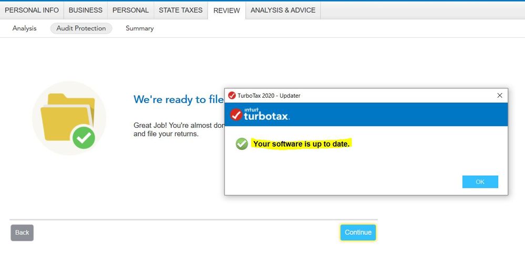Open the Analysis & Advice tab
The height and width of the screenshot is (256, 525).
tap(283, 11)
